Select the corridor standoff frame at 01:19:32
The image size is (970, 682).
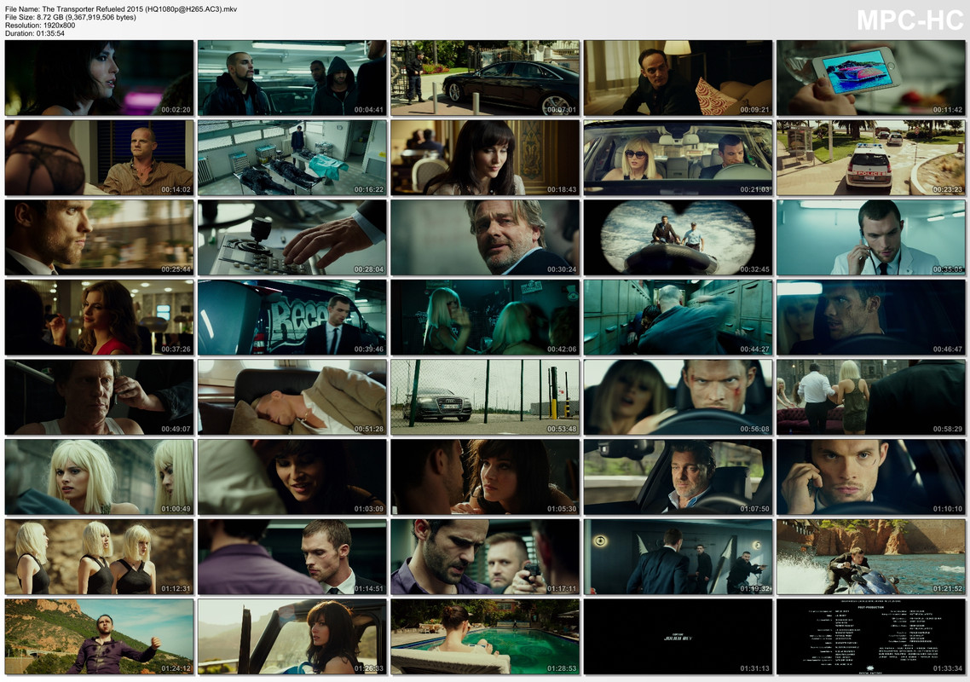(x=678, y=557)
